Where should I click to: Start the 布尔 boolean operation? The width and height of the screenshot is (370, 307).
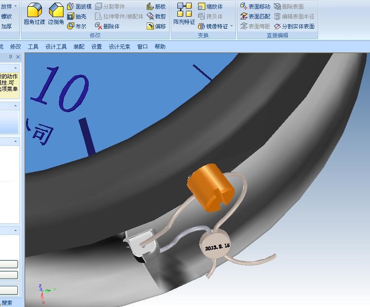pos(77,26)
